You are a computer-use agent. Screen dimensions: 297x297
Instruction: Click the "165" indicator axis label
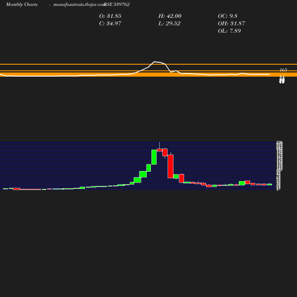pyautogui.click(x=283, y=70)
